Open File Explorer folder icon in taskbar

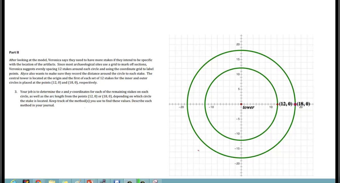pyautogui.click(x=51, y=181)
